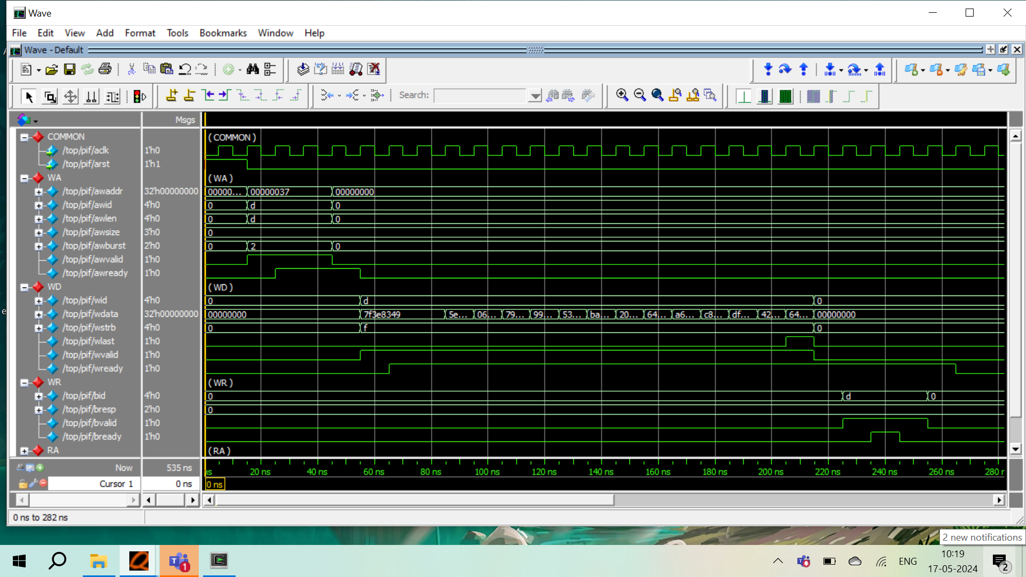Open the Bookmarks menu

[x=223, y=33]
